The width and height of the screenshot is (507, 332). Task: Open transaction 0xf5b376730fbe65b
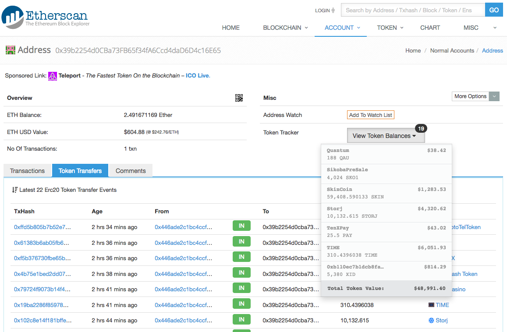[x=43, y=258]
